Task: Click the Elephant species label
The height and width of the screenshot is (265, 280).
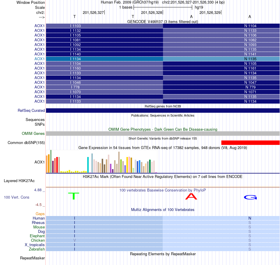Action: pyautogui.click(x=37, y=236)
